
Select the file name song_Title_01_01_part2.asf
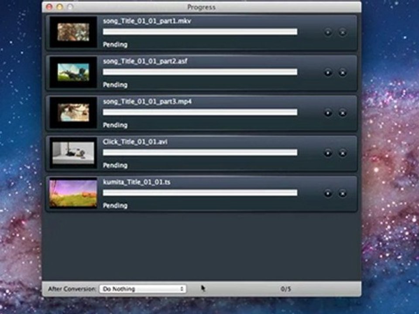[x=145, y=61]
